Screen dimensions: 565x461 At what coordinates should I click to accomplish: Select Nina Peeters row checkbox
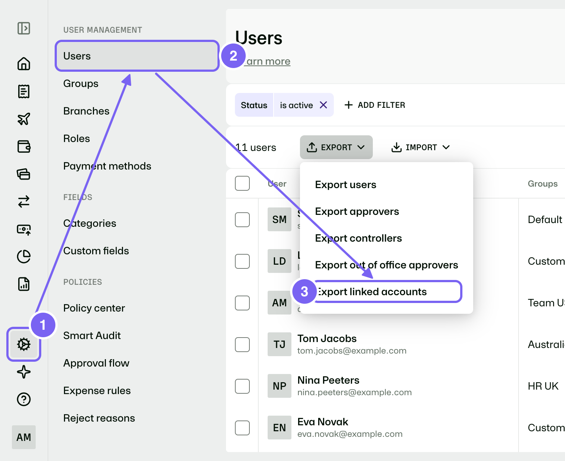(x=242, y=386)
